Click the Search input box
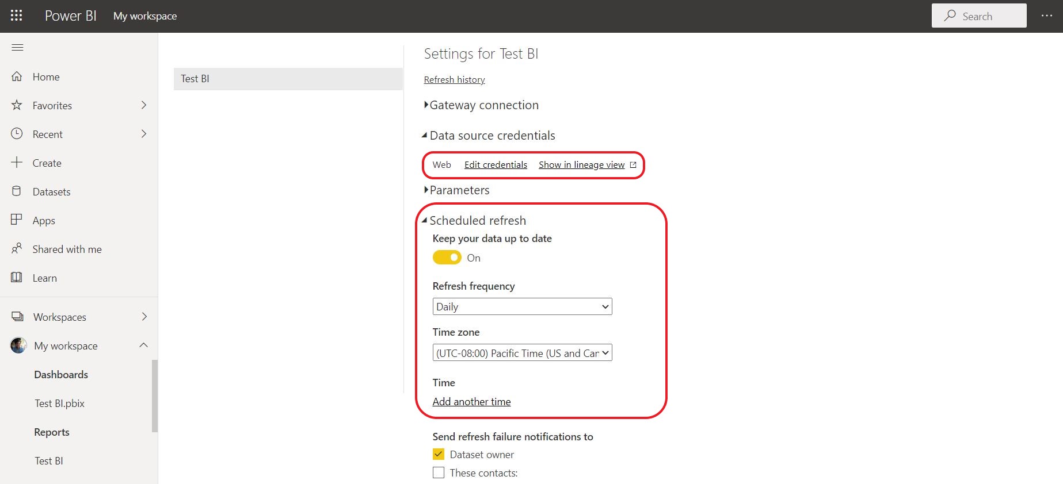The image size is (1063, 484). pos(979,16)
